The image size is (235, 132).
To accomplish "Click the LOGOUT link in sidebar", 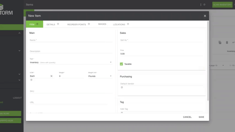I will point(17,98).
